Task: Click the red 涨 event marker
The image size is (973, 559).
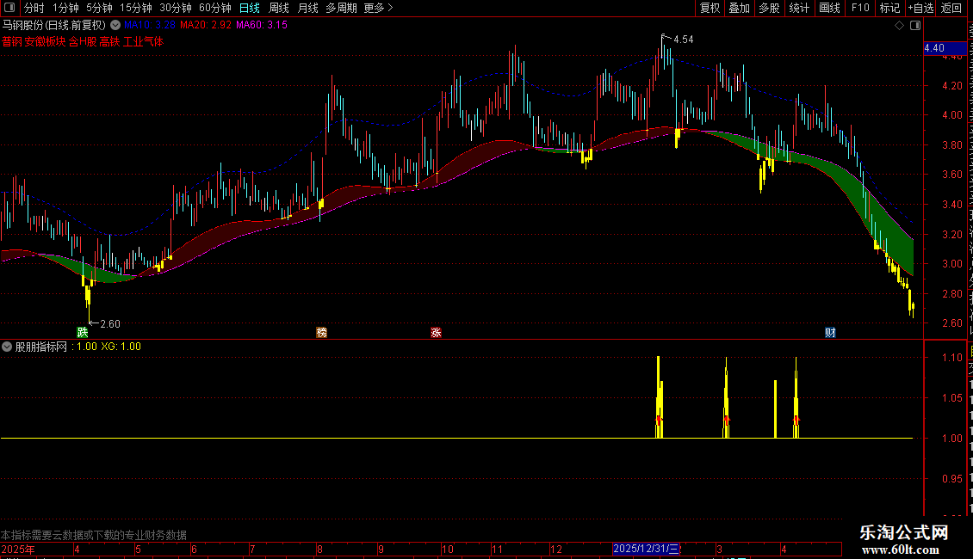Action: pos(437,332)
